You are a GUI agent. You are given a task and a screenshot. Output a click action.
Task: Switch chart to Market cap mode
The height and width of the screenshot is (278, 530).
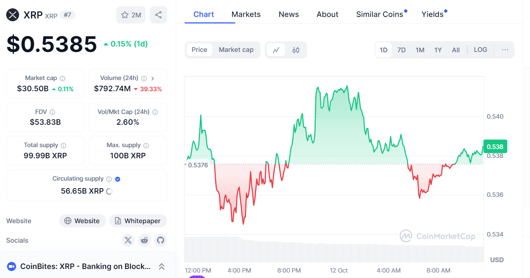[236, 50]
